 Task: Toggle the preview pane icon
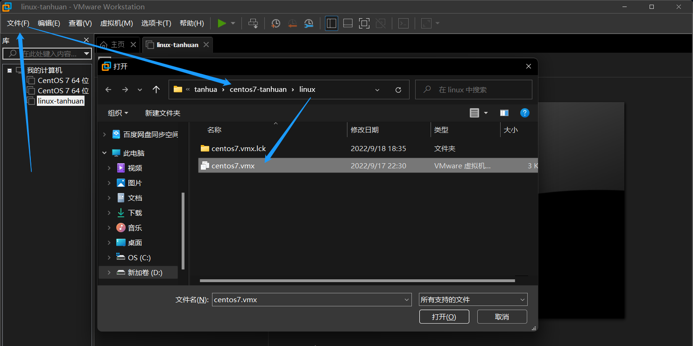point(504,113)
